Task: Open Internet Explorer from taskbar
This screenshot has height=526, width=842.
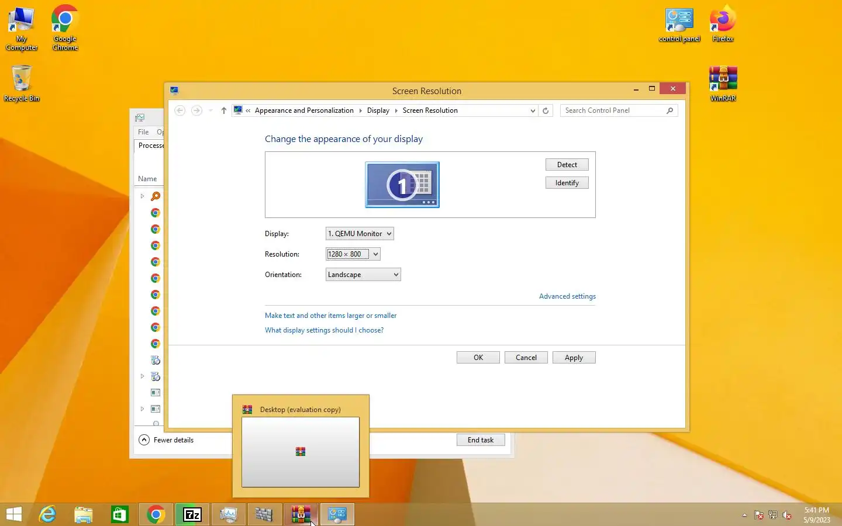Action: point(47,514)
